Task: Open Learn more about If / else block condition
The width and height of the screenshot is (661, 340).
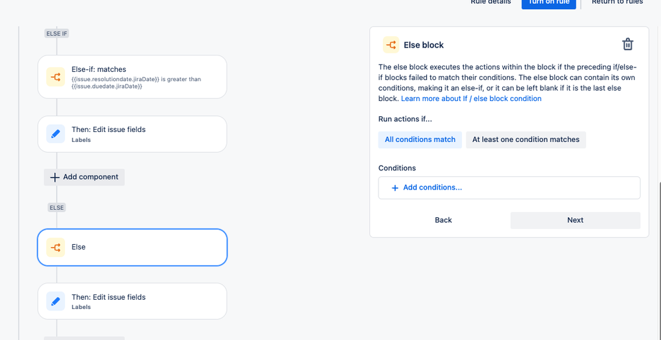Action: pyautogui.click(x=471, y=98)
